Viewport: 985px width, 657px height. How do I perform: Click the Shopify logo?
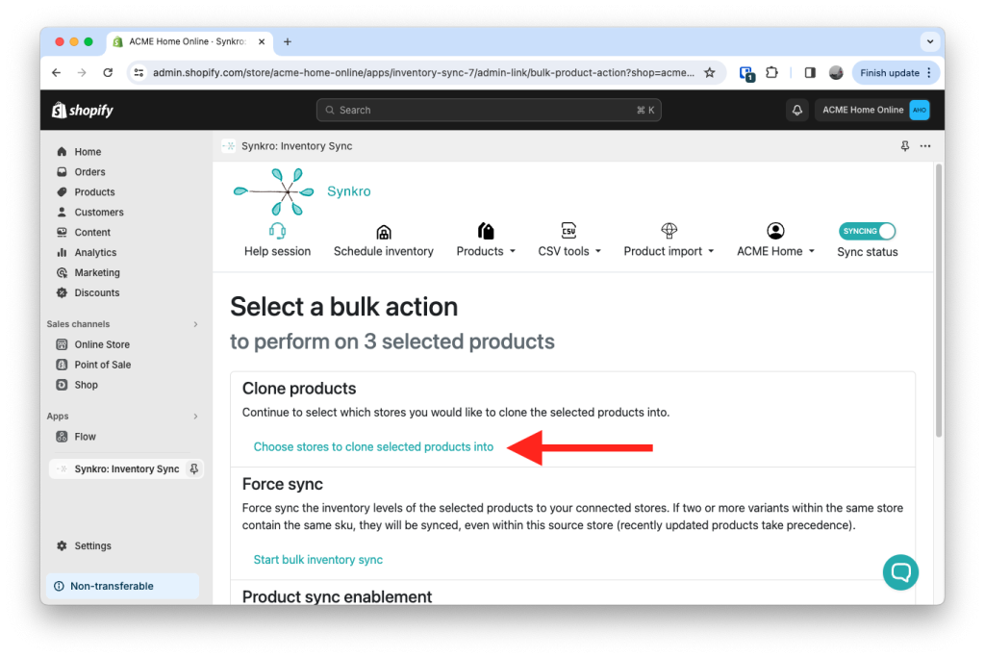pos(83,111)
